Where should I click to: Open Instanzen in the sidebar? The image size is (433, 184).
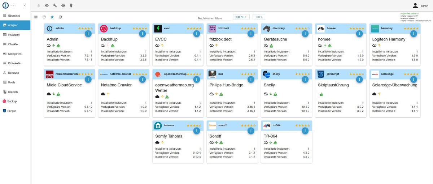click(15, 35)
